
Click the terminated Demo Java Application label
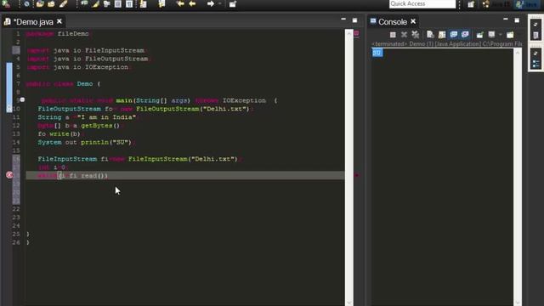[x=447, y=44]
